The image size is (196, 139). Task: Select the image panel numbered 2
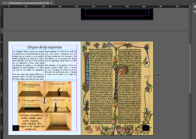(x=58, y=89)
